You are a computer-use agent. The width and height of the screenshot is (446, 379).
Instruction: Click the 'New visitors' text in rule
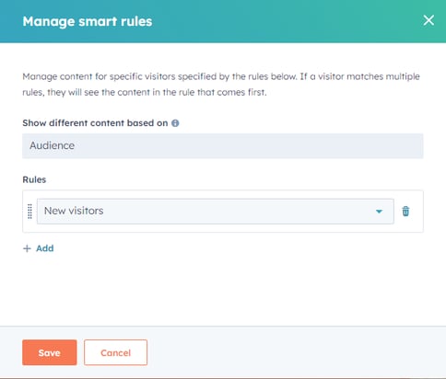pos(74,211)
